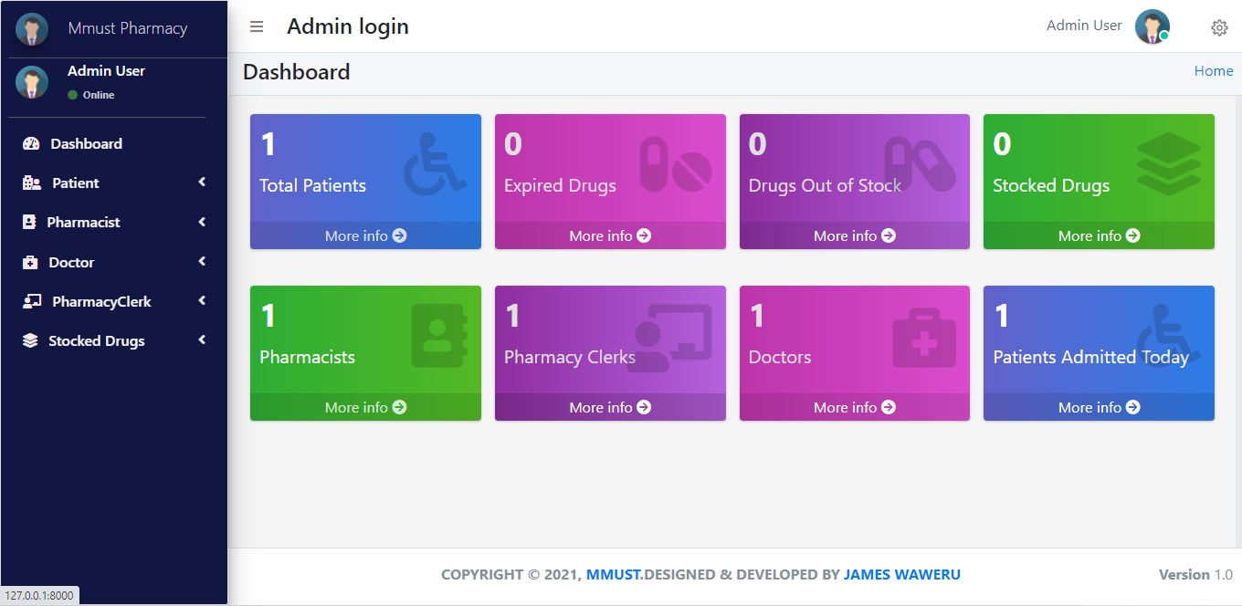Screen dimensions: 1242x606
Task: Open the Dashboard menu item
Action: coord(85,143)
